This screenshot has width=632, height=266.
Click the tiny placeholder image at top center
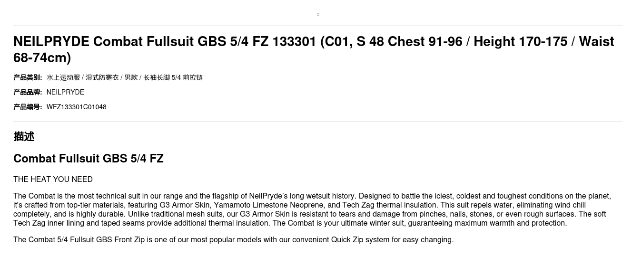coord(318,15)
